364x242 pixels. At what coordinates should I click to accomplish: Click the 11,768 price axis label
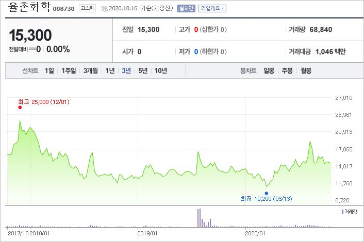[343, 183]
